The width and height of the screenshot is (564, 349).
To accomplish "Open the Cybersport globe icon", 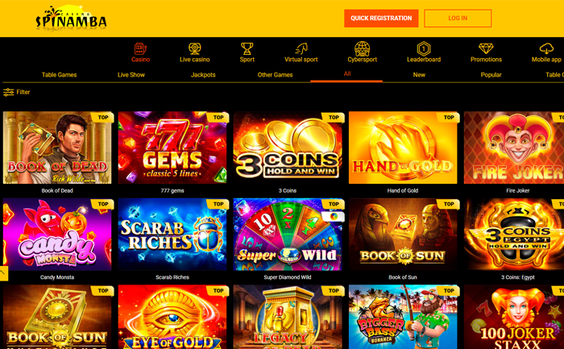I will (x=362, y=48).
